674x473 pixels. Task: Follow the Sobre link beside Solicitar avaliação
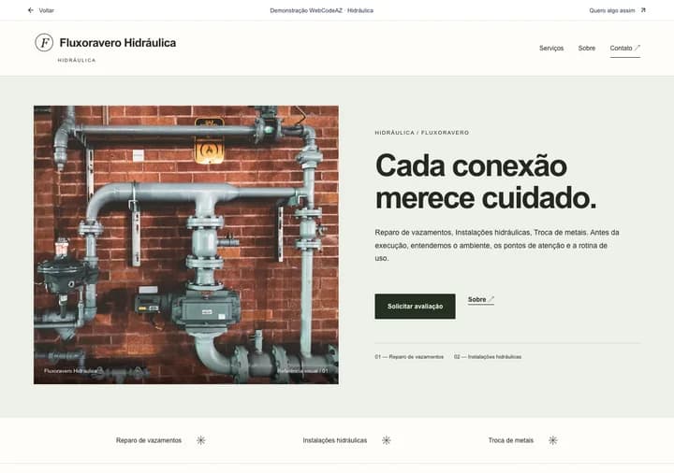pyautogui.click(x=481, y=299)
